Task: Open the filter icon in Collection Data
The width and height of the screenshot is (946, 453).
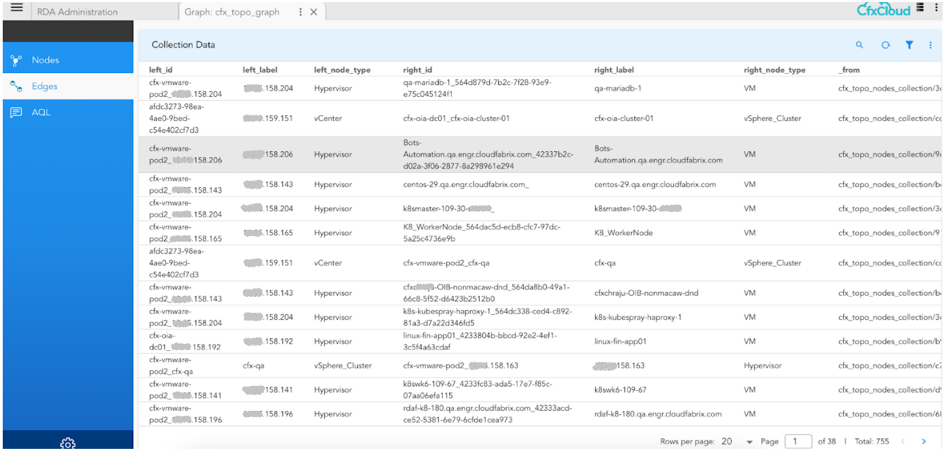Action: [x=909, y=45]
